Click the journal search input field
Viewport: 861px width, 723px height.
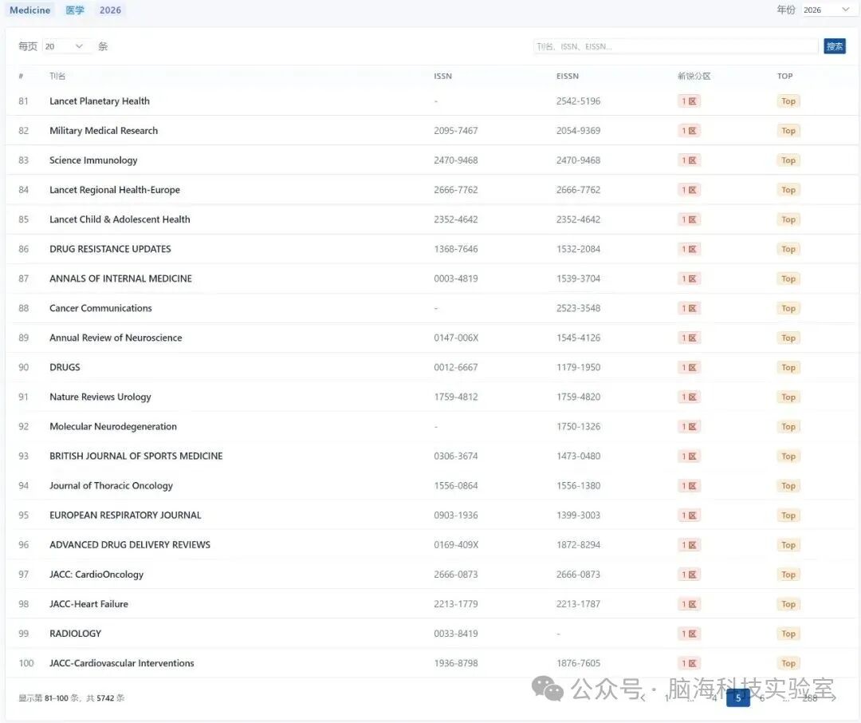(676, 47)
